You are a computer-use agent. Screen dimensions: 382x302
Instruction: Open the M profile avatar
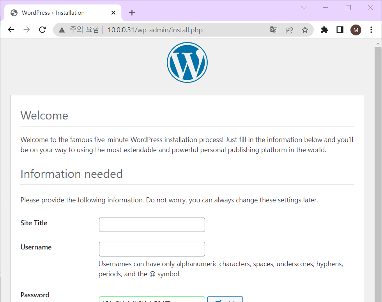355,30
